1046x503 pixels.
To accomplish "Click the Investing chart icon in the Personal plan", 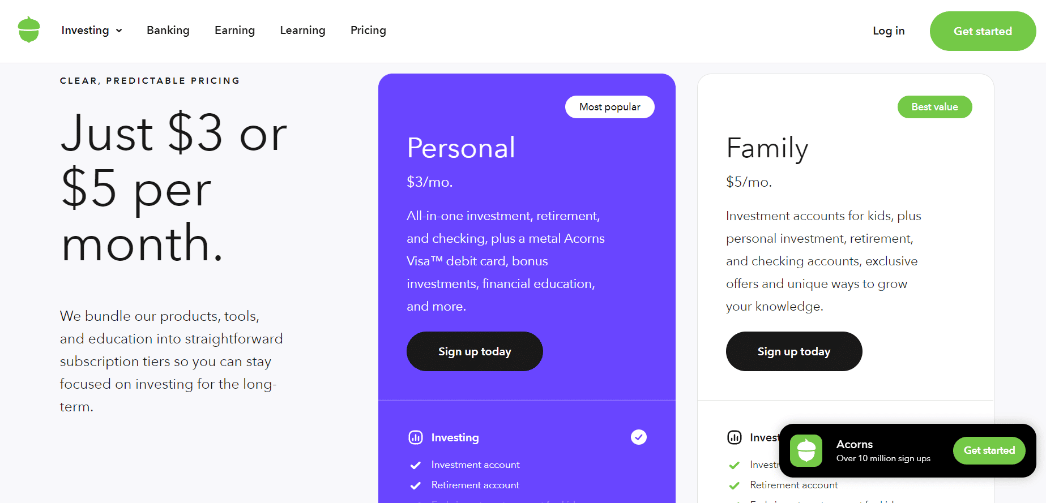I will click(416, 437).
